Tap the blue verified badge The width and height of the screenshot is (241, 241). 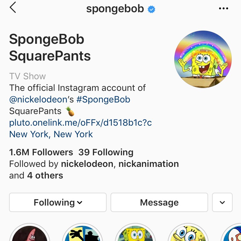pos(151,9)
